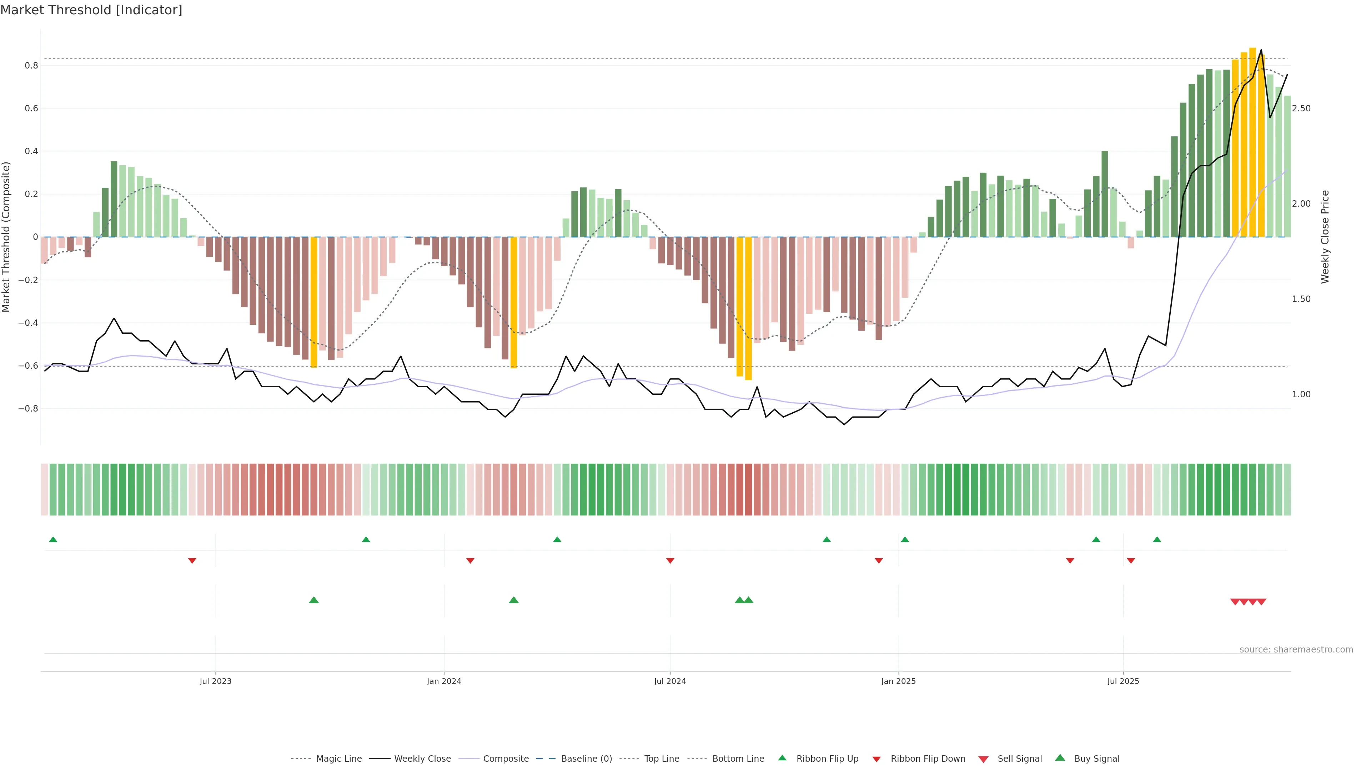
Task: Click first red ribbon flip down marker
Action: pyautogui.click(x=192, y=561)
